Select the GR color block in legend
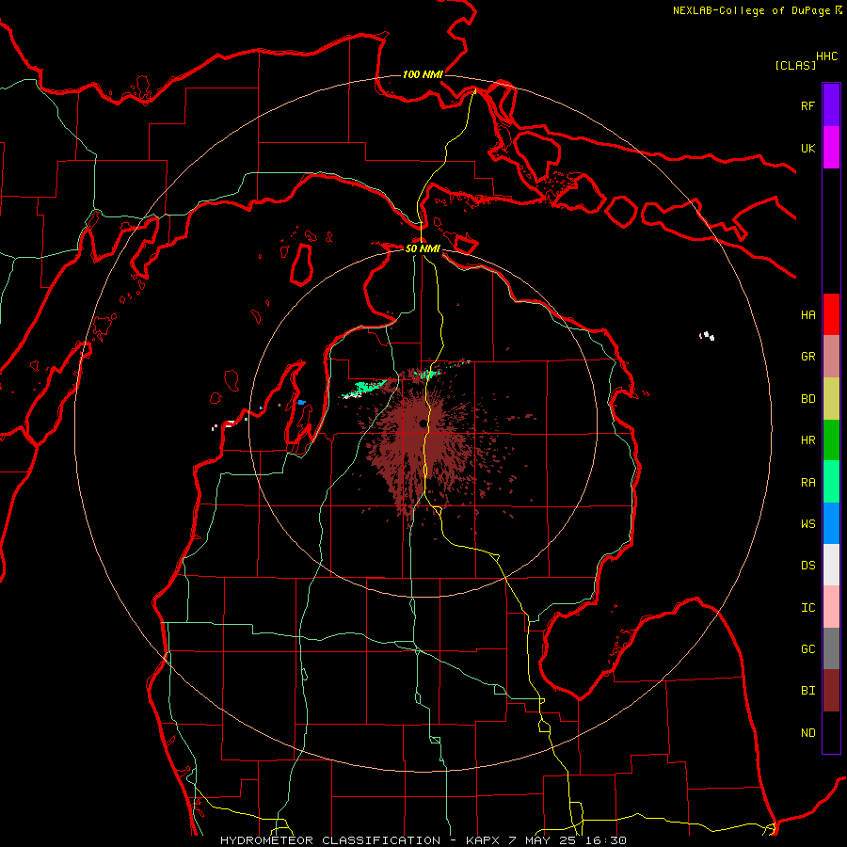Image resolution: width=847 pixels, height=847 pixels. pos(831,356)
